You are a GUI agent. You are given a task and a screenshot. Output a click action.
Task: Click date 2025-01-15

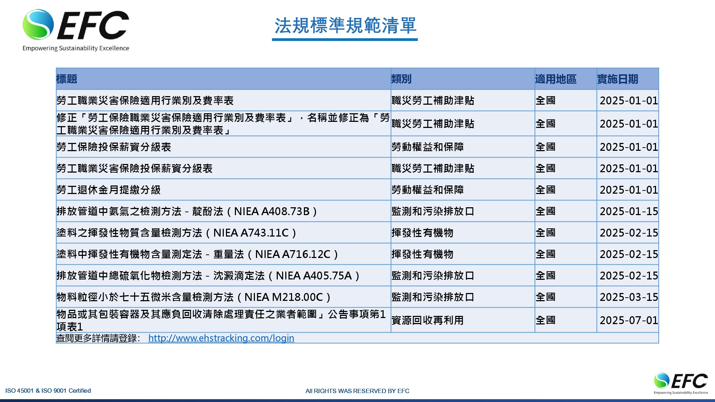pyautogui.click(x=629, y=211)
